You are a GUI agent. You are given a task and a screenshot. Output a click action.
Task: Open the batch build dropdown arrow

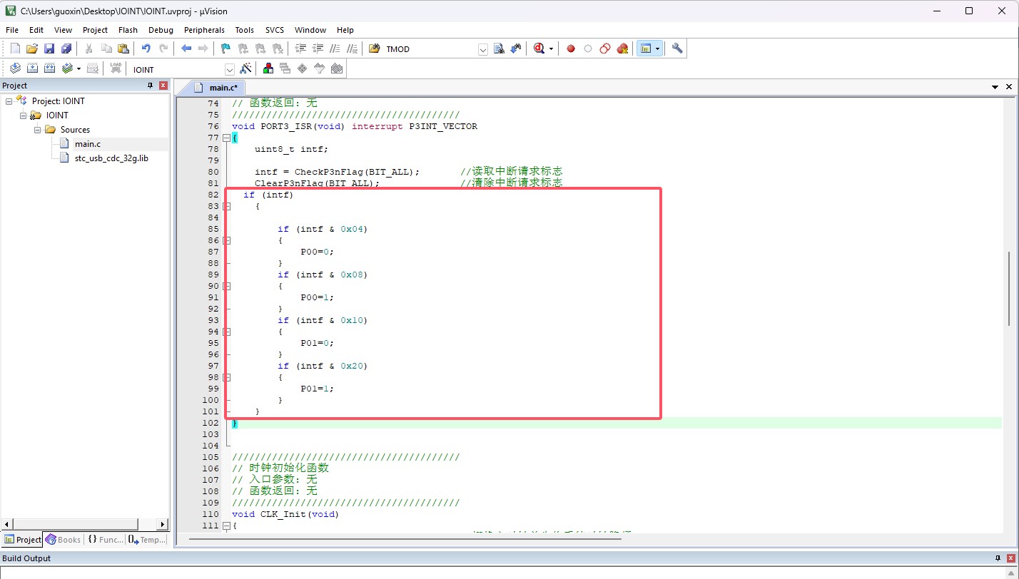coord(78,69)
